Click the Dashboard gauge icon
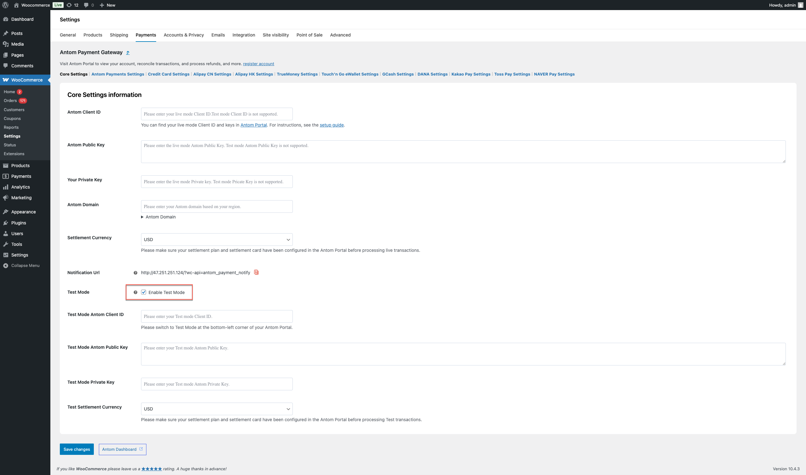Screen dimensions: 806x475 pos(6,19)
